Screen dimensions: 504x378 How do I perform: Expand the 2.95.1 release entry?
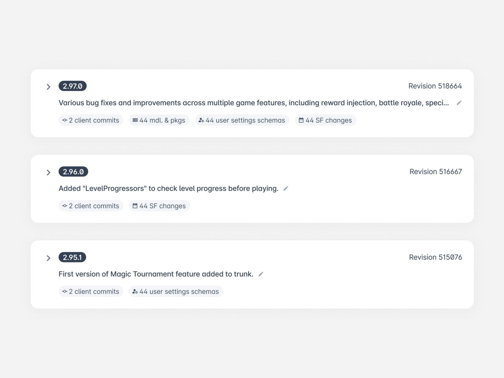click(49, 258)
